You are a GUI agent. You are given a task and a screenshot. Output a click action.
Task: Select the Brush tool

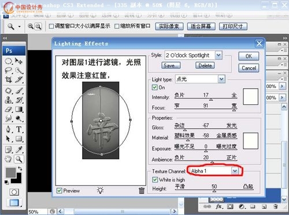(x=18, y=90)
